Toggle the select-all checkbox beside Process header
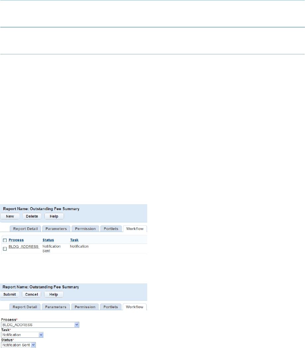305x348 pixels. 5,240
